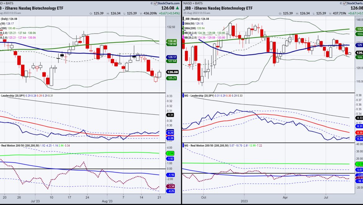Image resolution: width=363 pixels, height=205 pixels.
Task: Click the black 0.33 Leadership tag on weekly chart
Action: click(359, 118)
